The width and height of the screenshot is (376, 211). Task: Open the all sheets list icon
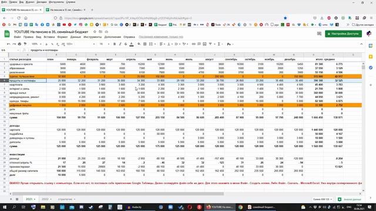(17, 199)
